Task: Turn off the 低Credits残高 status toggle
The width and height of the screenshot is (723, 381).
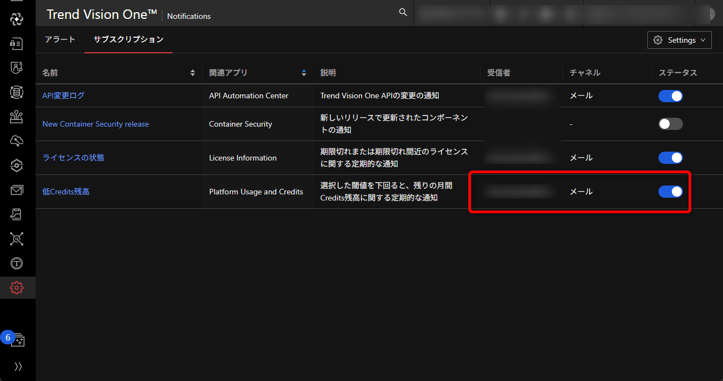Action: [x=670, y=191]
